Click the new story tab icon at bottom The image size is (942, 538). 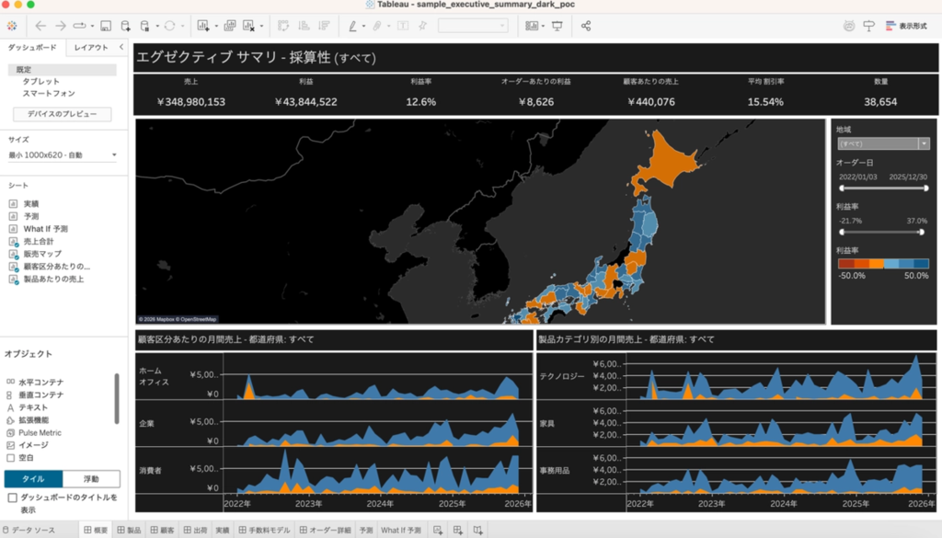pos(477,531)
